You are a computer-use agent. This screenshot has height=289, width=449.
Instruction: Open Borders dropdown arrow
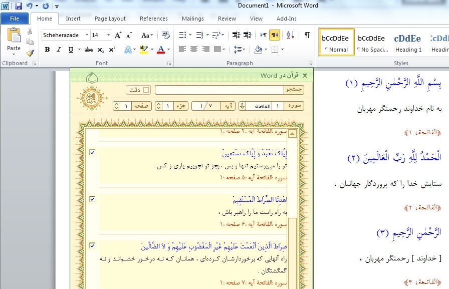coord(282,50)
